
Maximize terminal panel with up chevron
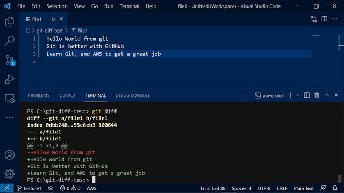tap(327, 95)
